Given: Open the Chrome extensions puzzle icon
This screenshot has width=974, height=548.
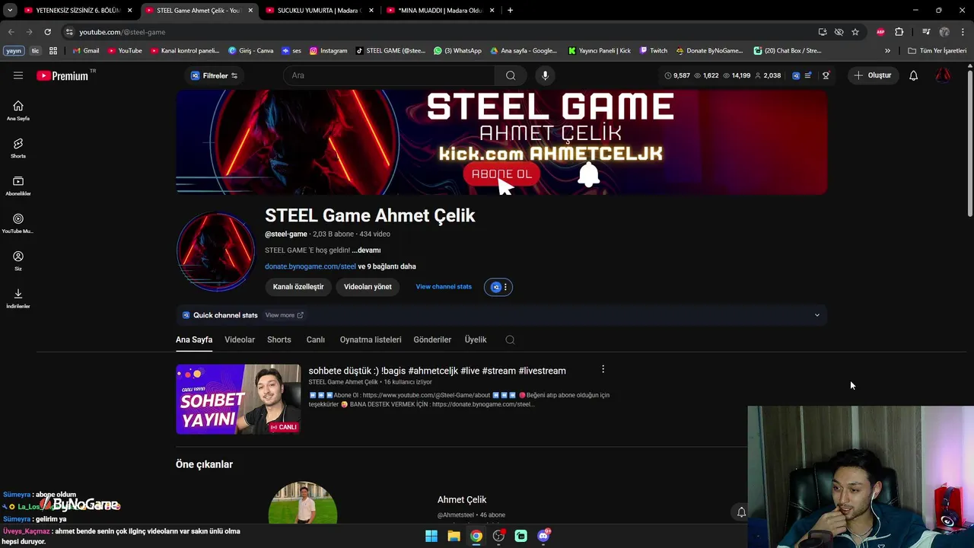Looking at the screenshot, I should [899, 32].
